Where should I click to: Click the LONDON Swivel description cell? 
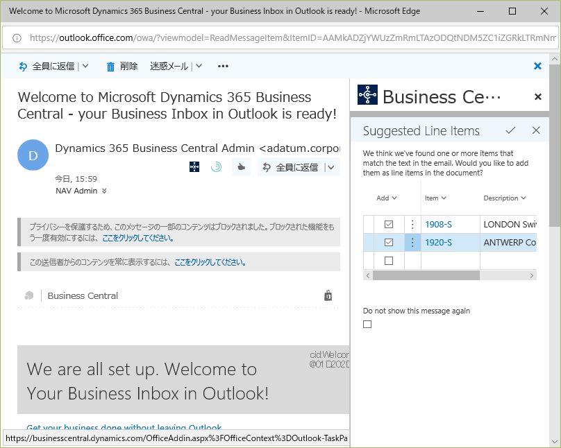(x=508, y=225)
